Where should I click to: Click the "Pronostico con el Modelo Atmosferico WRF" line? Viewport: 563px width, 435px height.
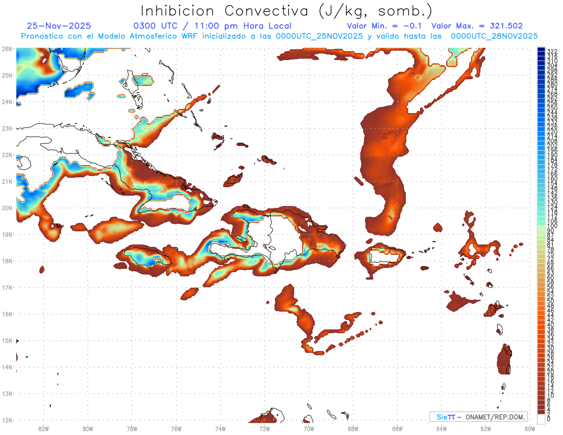[280, 36]
